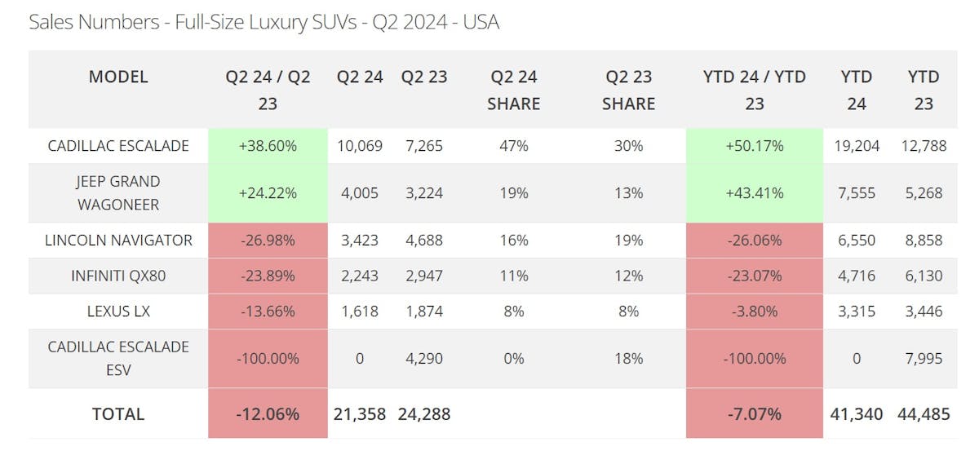Click the Q2 23 SHARE column header

(x=629, y=90)
